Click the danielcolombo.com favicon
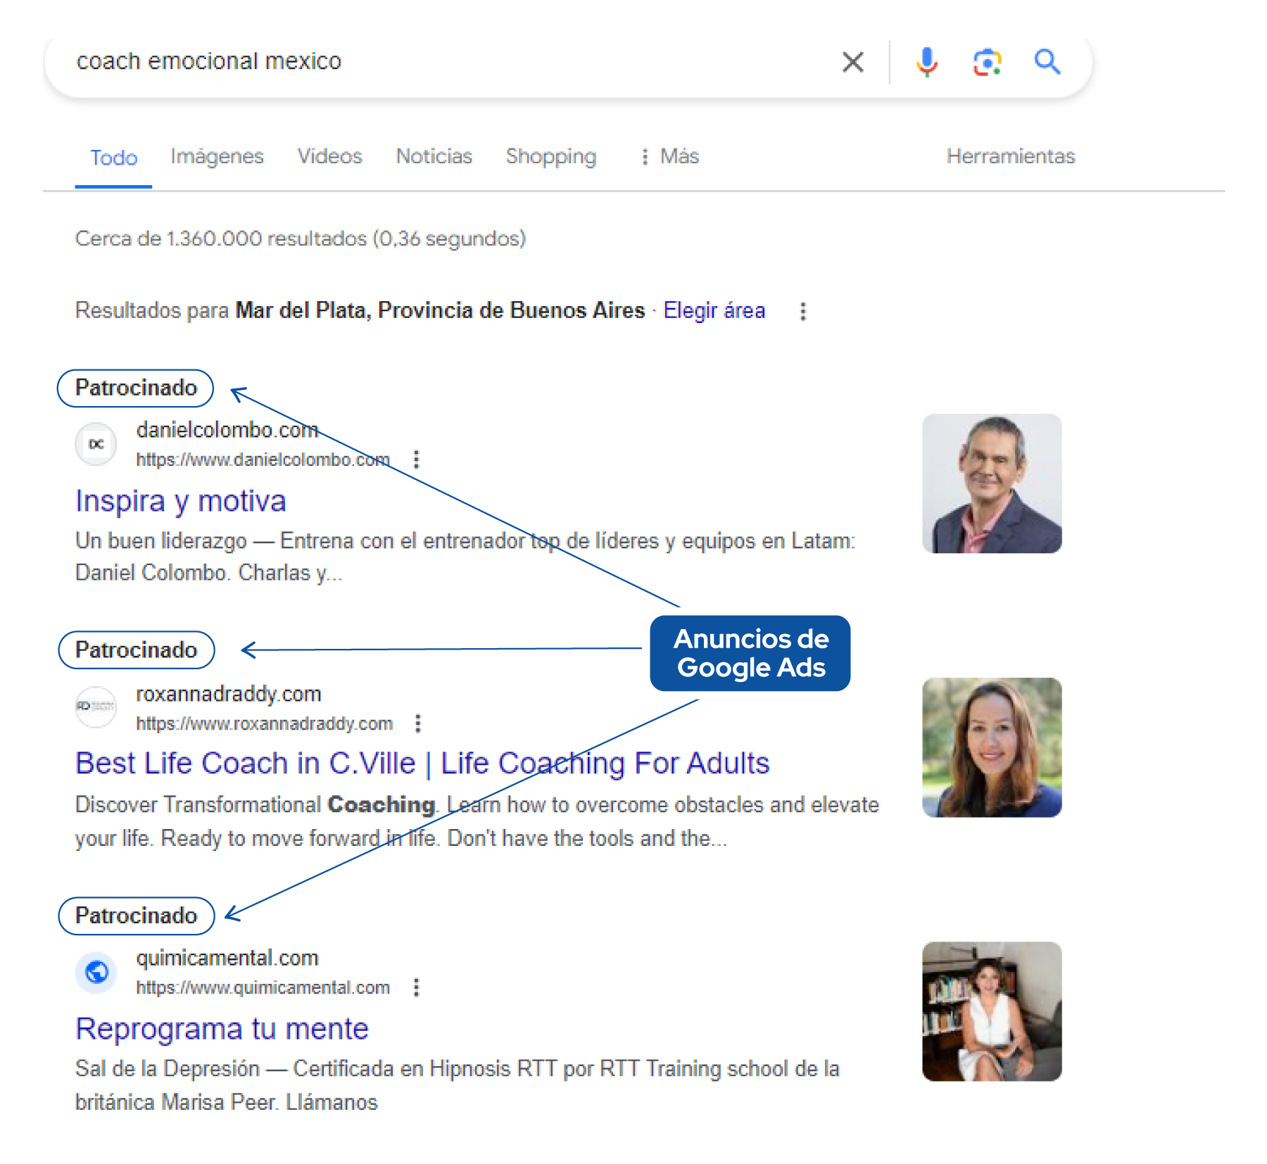Viewport: 1267px width, 1164px height. (x=96, y=444)
